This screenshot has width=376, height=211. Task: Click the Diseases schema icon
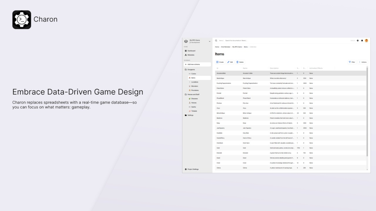click(x=189, y=98)
